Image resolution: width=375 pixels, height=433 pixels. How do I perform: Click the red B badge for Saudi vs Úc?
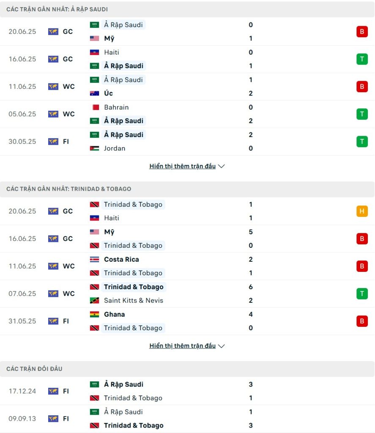(362, 87)
